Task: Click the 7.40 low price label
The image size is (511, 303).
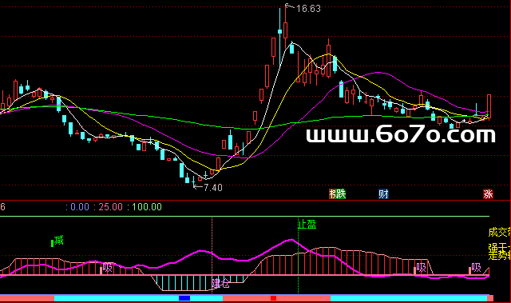Action: click(x=213, y=188)
